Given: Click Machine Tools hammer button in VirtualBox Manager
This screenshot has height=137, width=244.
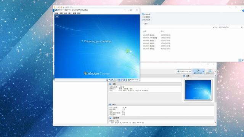Looking at the screenshot, I should [197, 72].
